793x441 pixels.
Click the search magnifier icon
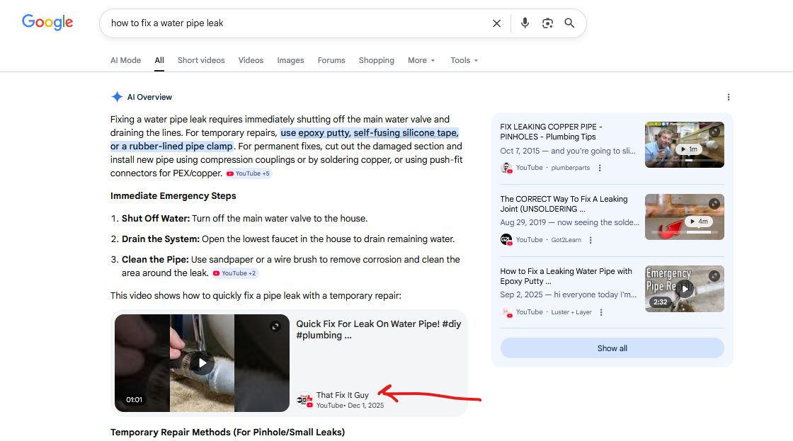pyautogui.click(x=570, y=23)
